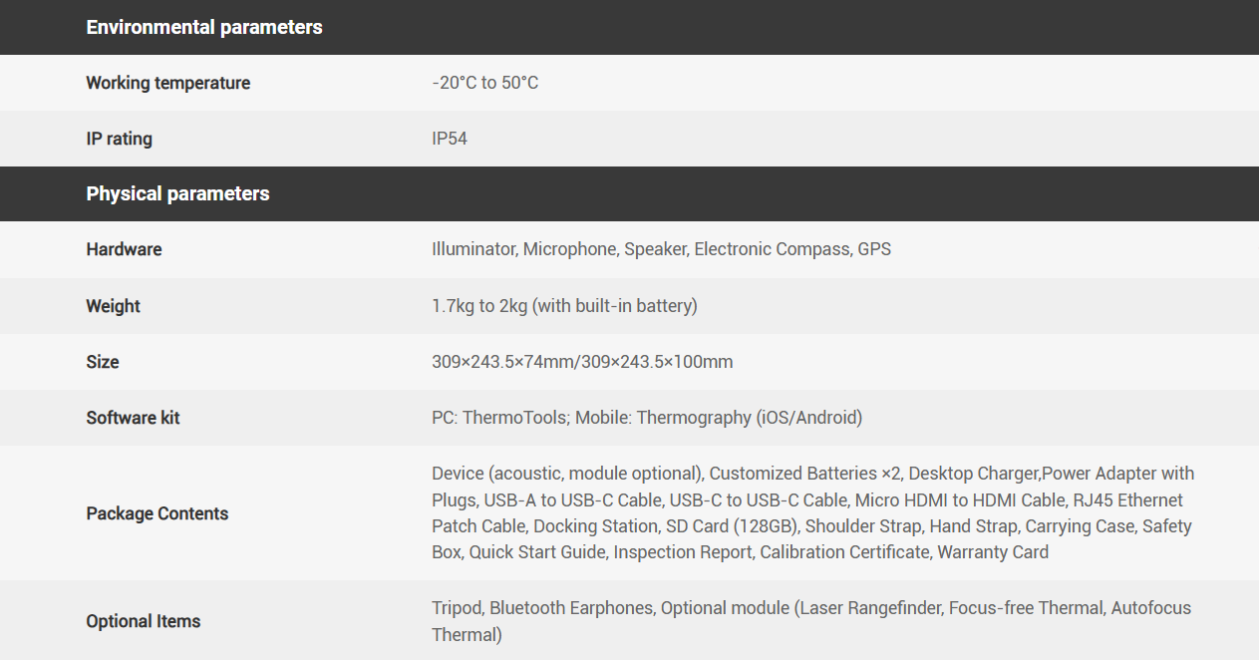Screen dimensions: 1259x660
Task: Click the Environmental parameters section header
Action: (x=204, y=28)
